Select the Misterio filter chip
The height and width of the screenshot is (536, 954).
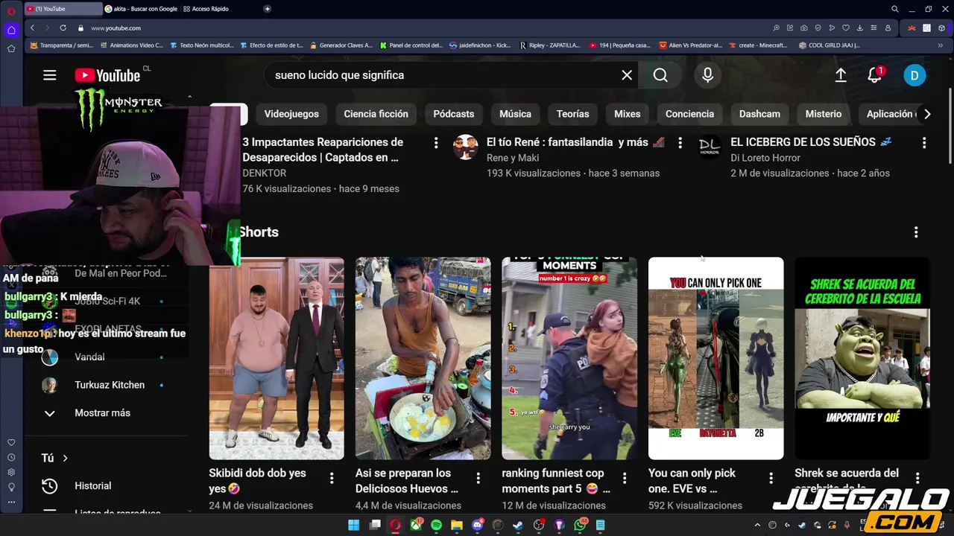(824, 114)
